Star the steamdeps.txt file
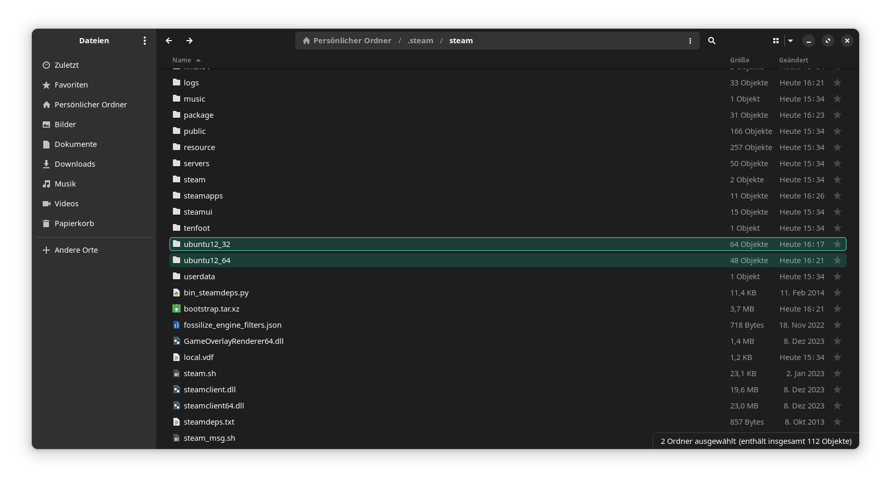The height and width of the screenshot is (484, 891). [x=837, y=422]
